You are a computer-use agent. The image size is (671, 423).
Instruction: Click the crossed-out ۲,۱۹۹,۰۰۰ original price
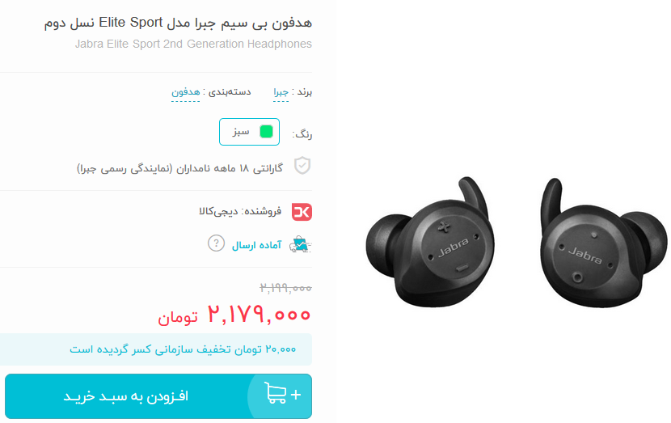tap(285, 288)
